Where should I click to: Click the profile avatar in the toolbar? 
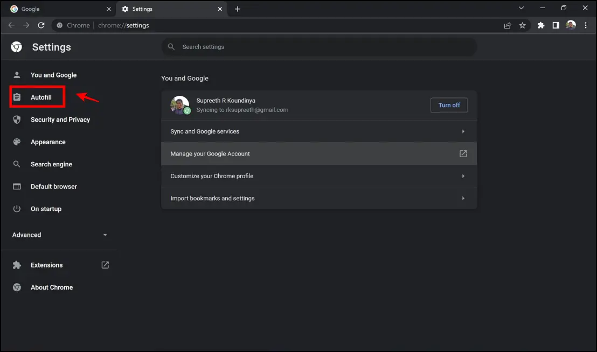pos(571,25)
